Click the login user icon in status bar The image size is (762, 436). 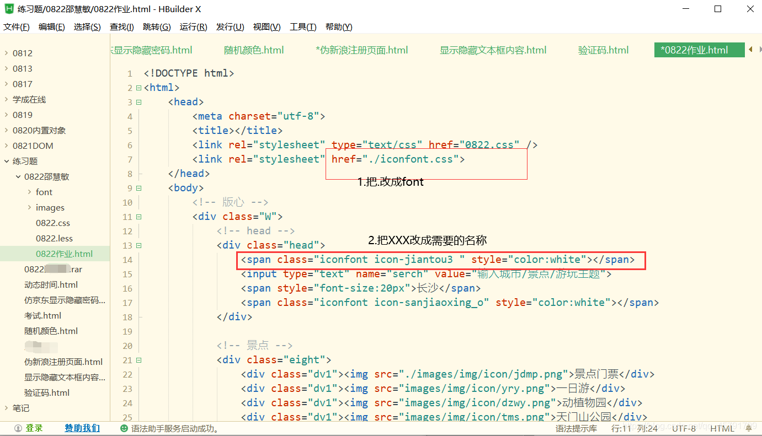[18, 428]
